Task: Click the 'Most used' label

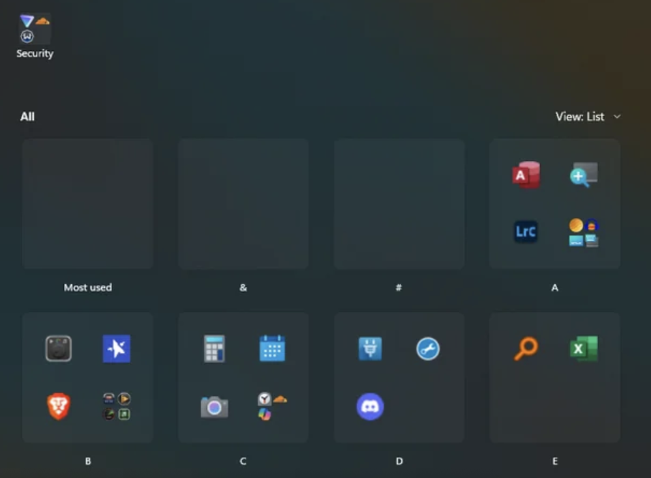Action: coord(87,288)
